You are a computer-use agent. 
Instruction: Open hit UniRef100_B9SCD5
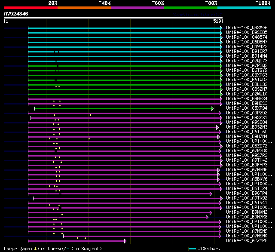(x=247, y=32)
